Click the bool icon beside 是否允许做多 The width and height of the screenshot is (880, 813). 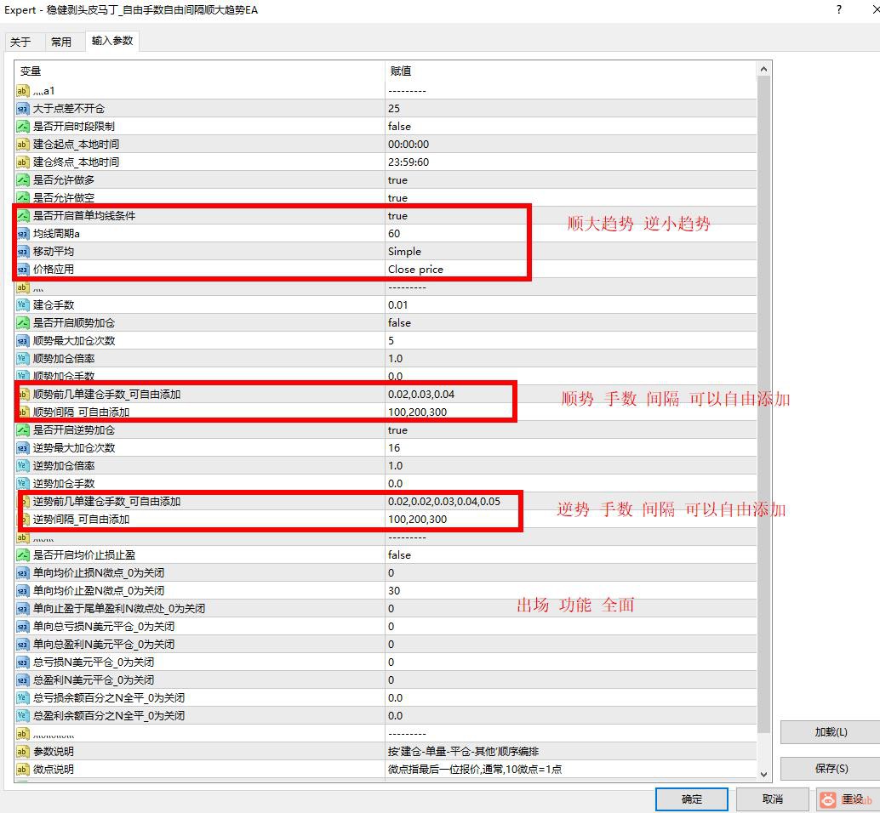coord(22,180)
